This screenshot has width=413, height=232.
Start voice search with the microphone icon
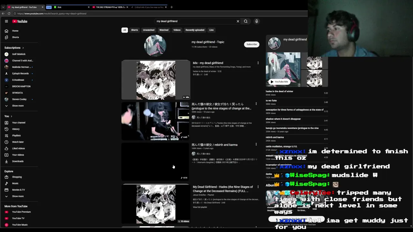[x=257, y=21]
